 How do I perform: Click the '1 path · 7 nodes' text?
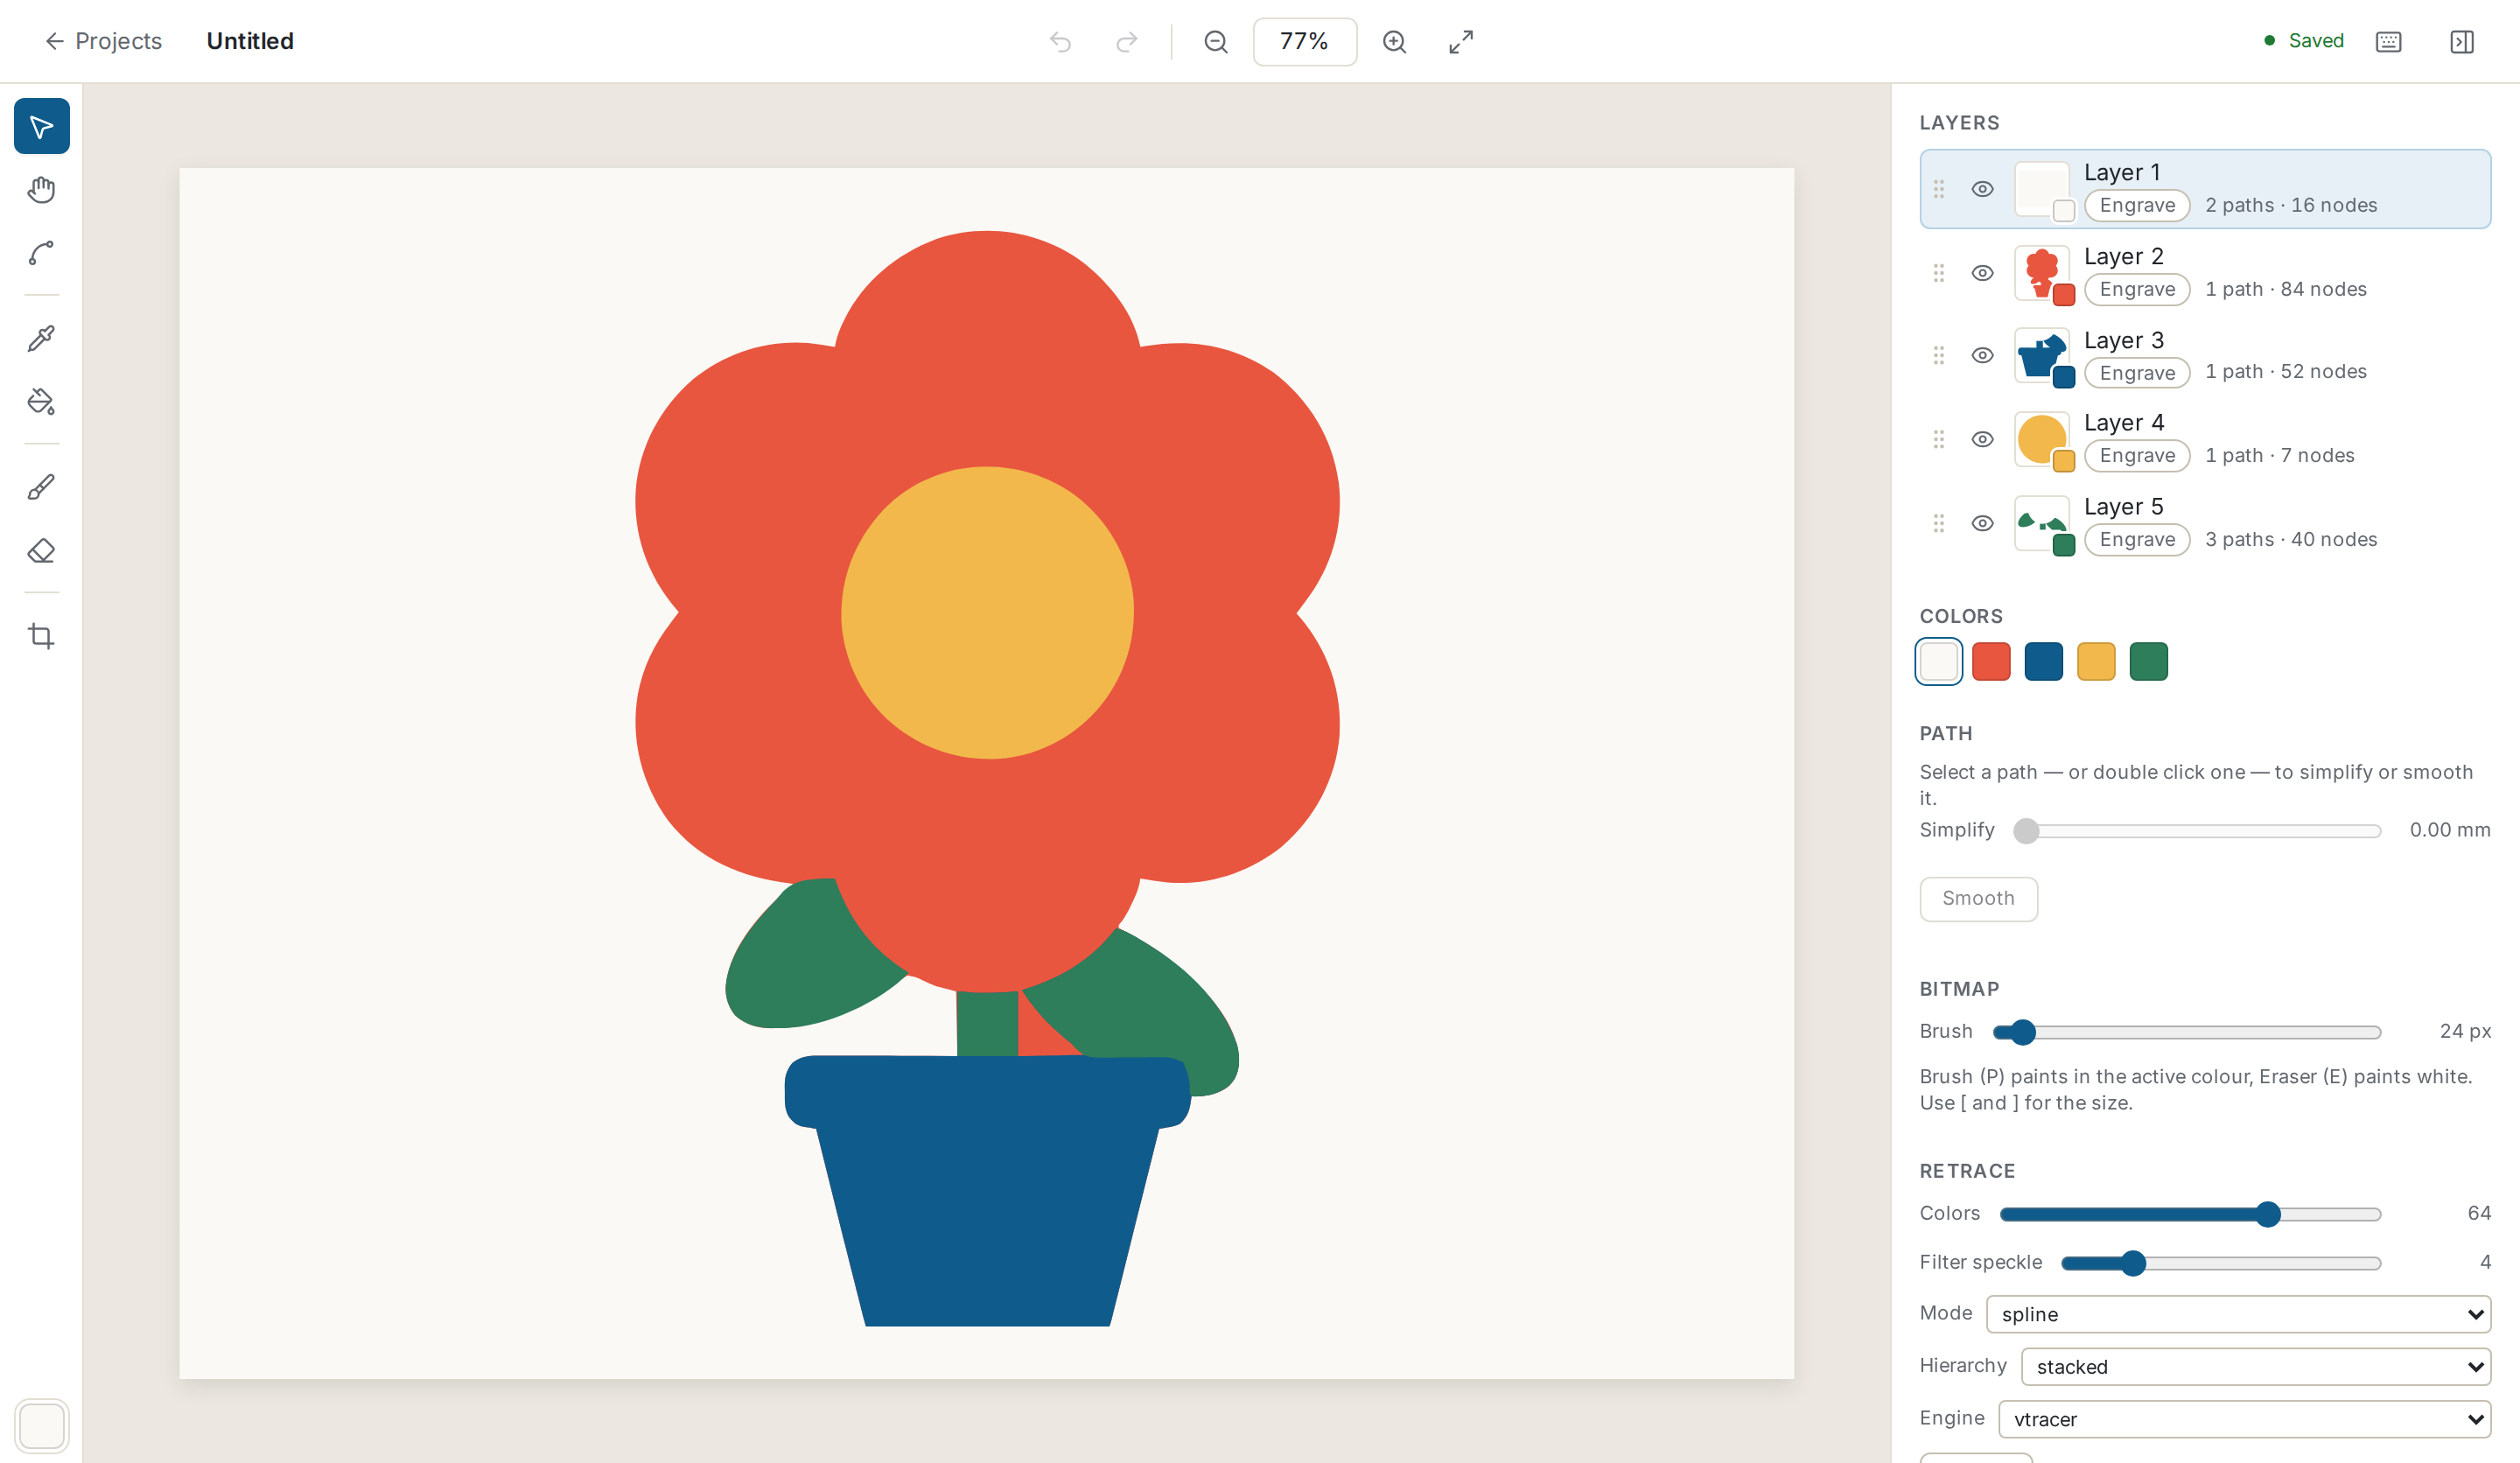pyautogui.click(x=2280, y=455)
